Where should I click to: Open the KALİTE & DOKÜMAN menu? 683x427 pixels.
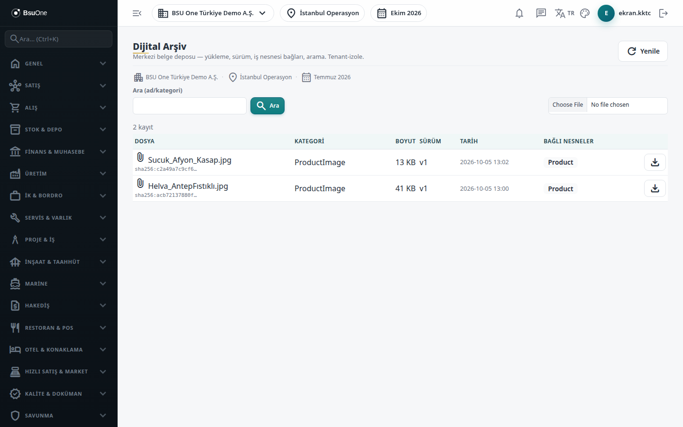pos(59,394)
